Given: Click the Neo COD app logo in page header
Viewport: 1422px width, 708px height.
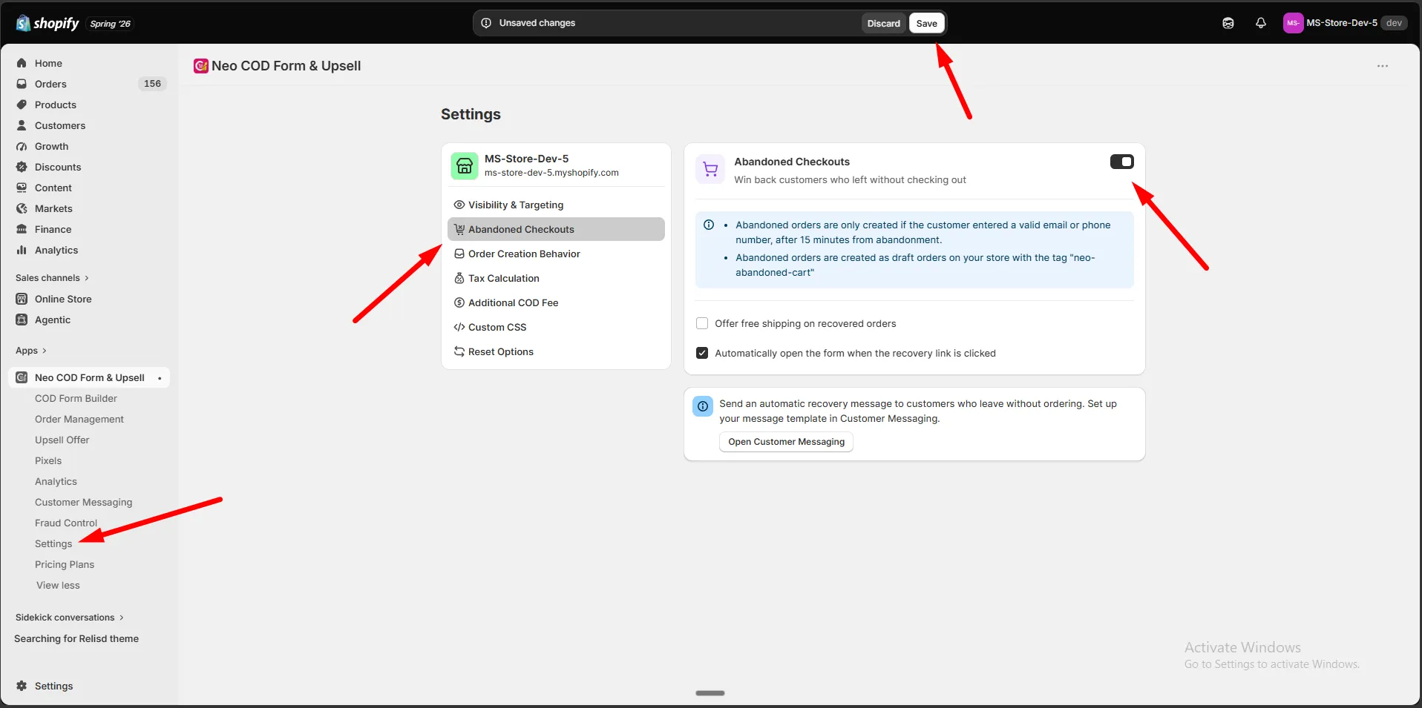Looking at the screenshot, I should tap(200, 66).
